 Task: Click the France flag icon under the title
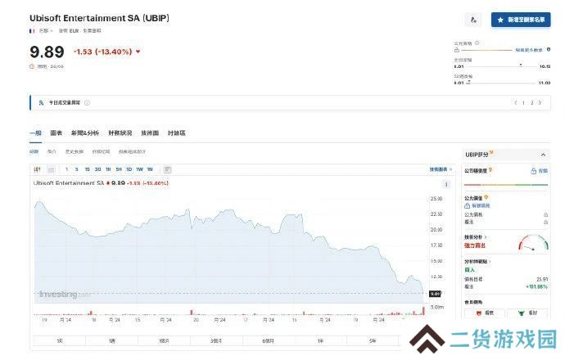[32, 31]
